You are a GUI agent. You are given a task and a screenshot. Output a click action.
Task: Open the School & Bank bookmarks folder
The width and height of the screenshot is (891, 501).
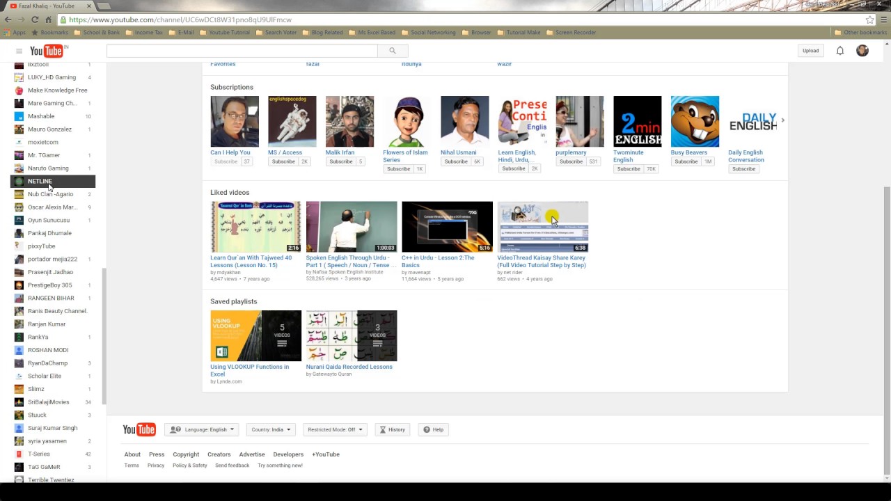click(x=97, y=33)
